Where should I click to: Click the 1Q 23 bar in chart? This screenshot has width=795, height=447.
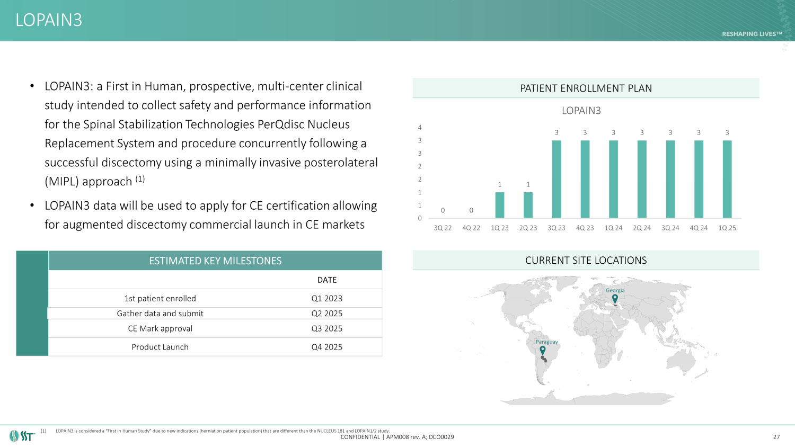(x=499, y=205)
